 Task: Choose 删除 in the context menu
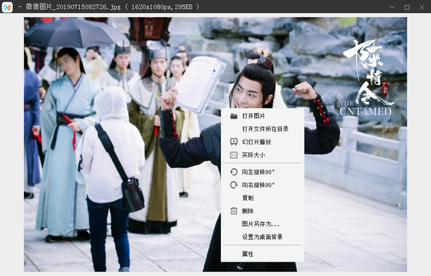tap(263, 211)
